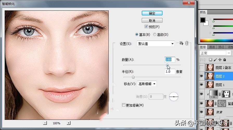233x130 pixels.
Task: Select the 图层 2 layer name
Action: point(220,76)
